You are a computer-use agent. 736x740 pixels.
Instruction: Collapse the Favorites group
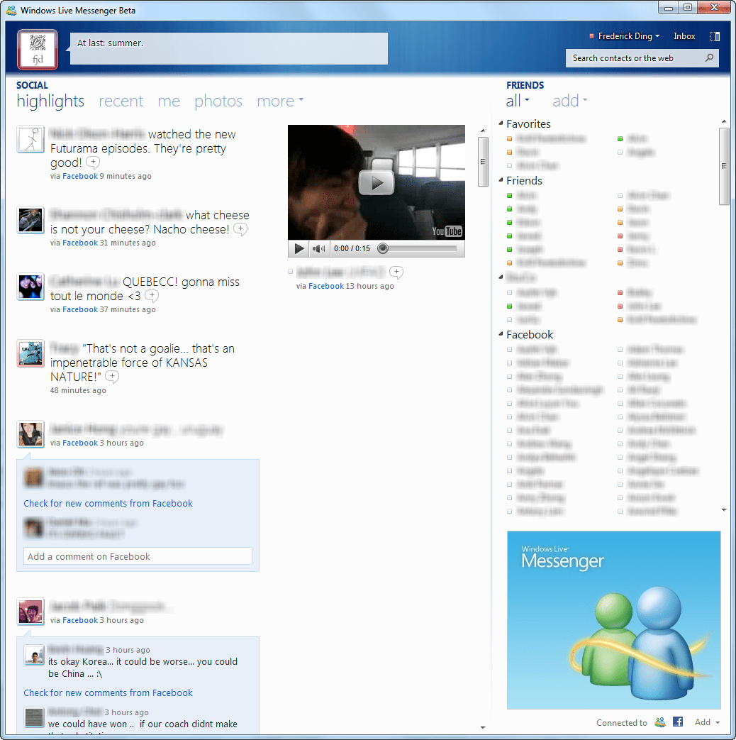(x=501, y=123)
